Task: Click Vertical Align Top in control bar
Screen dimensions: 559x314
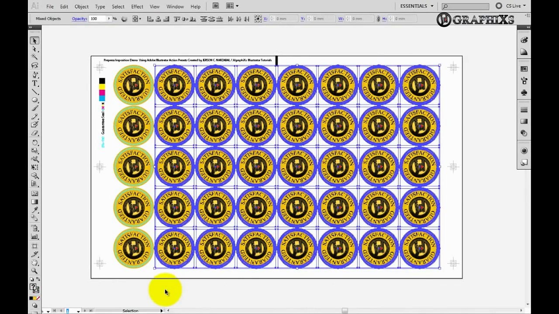Action: (177, 19)
